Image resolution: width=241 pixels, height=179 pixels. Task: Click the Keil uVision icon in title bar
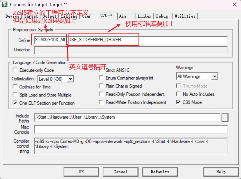5,4
